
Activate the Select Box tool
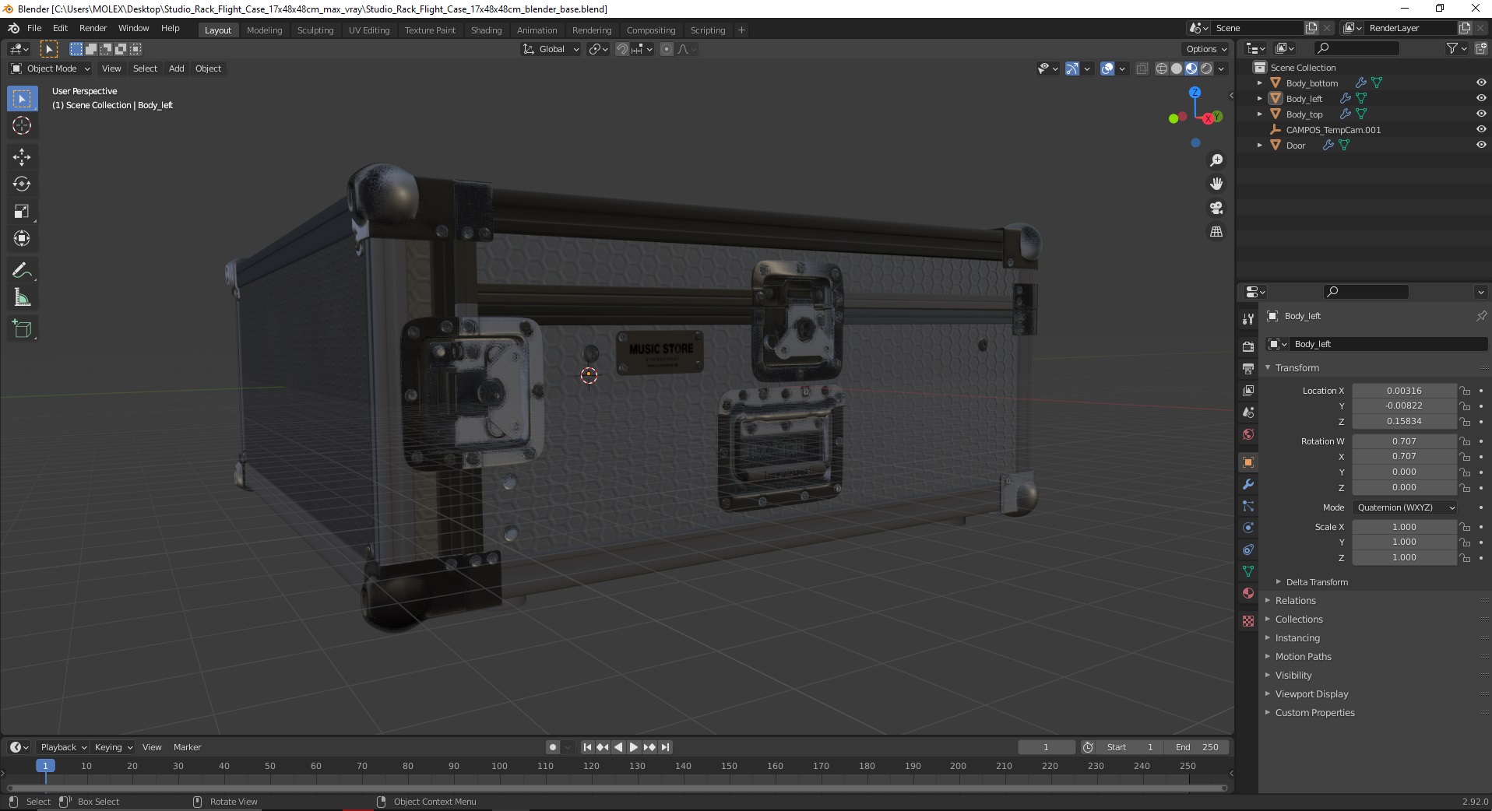click(22, 99)
